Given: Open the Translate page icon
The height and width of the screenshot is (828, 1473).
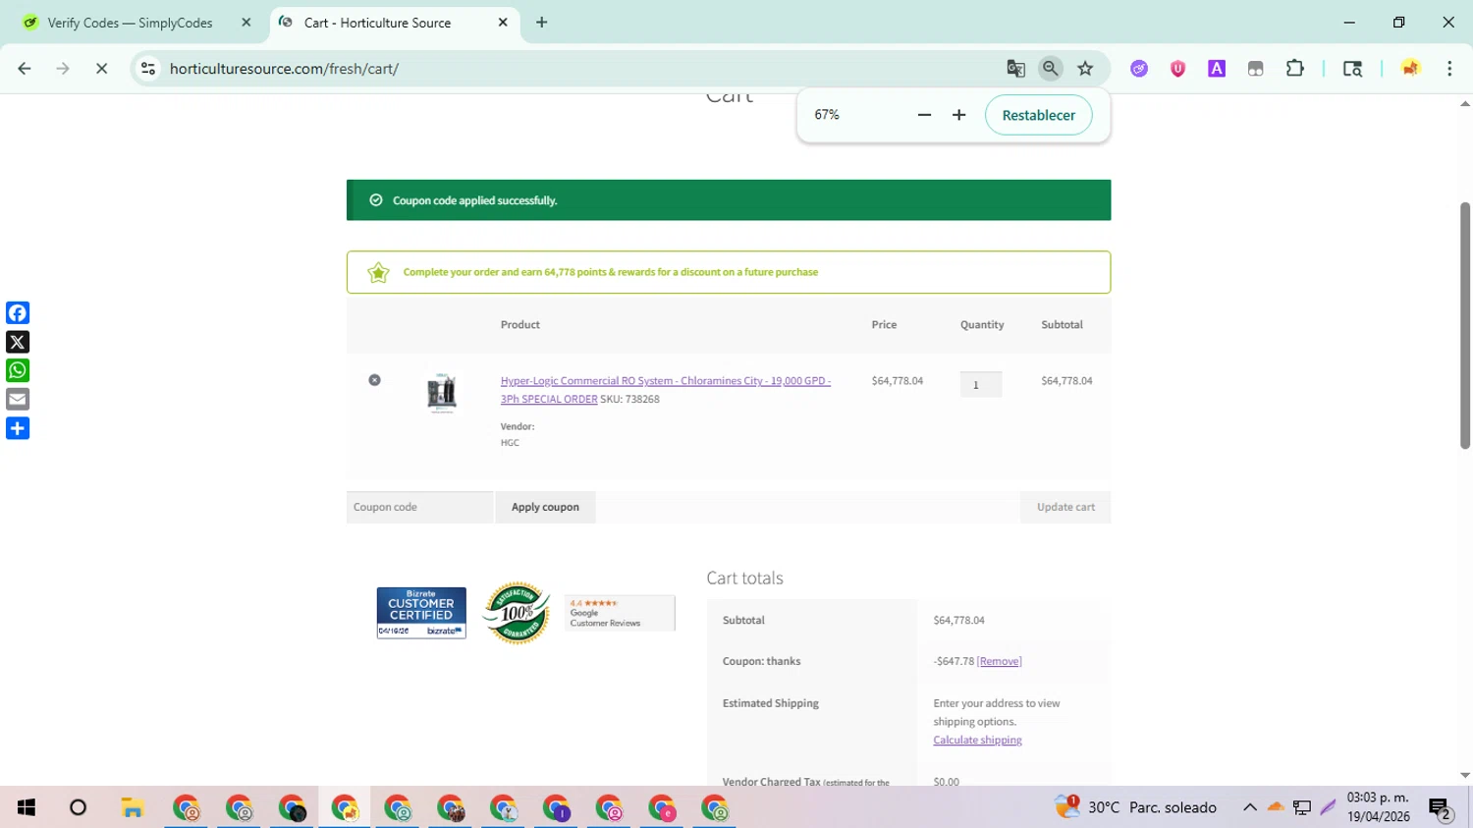Looking at the screenshot, I should tap(1015, 69).
